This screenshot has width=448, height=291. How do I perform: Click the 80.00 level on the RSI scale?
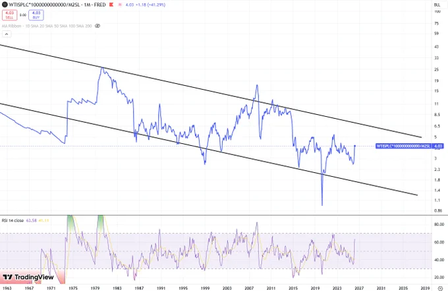pyautogui.click(x=439, y=224)
